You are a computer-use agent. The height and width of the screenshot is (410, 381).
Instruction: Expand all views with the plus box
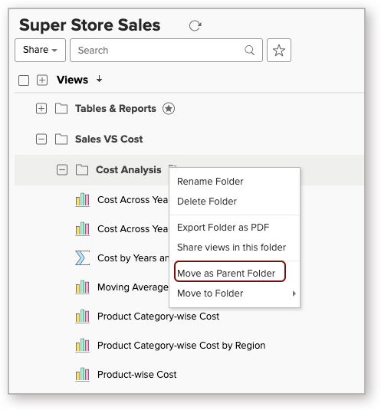(x=42, y=80)
